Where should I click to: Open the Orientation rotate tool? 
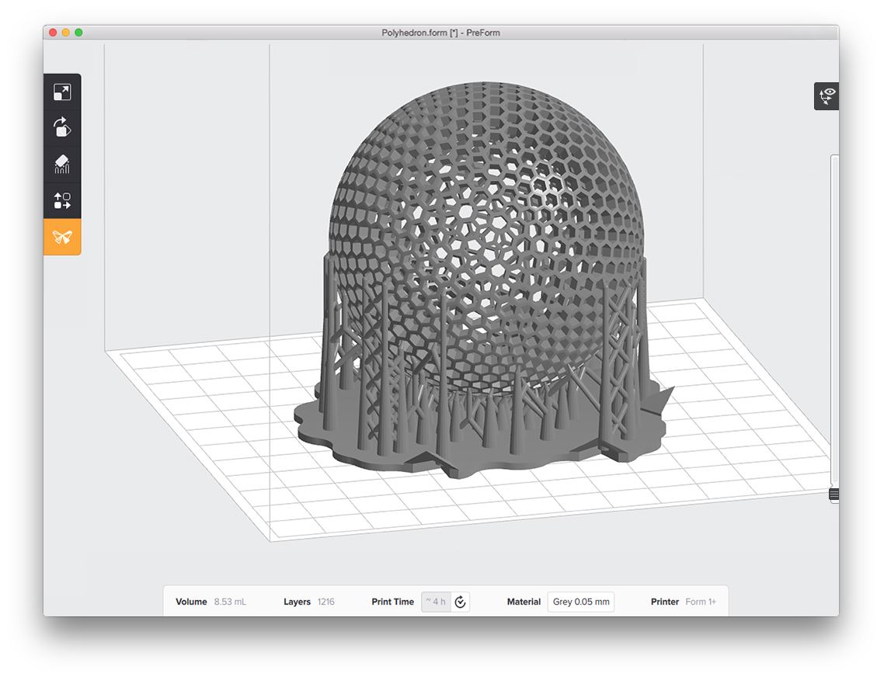tap(62, 128)
